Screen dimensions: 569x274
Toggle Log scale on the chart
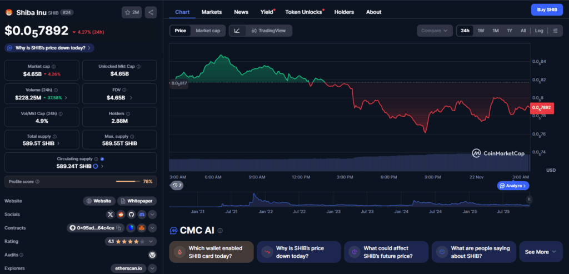point(539,31)
